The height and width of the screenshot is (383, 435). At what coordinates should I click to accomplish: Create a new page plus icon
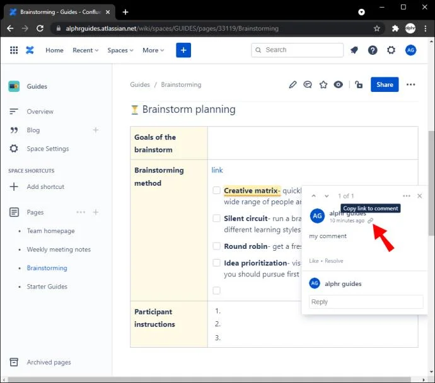pyautogui.click(x=96, y=212)
